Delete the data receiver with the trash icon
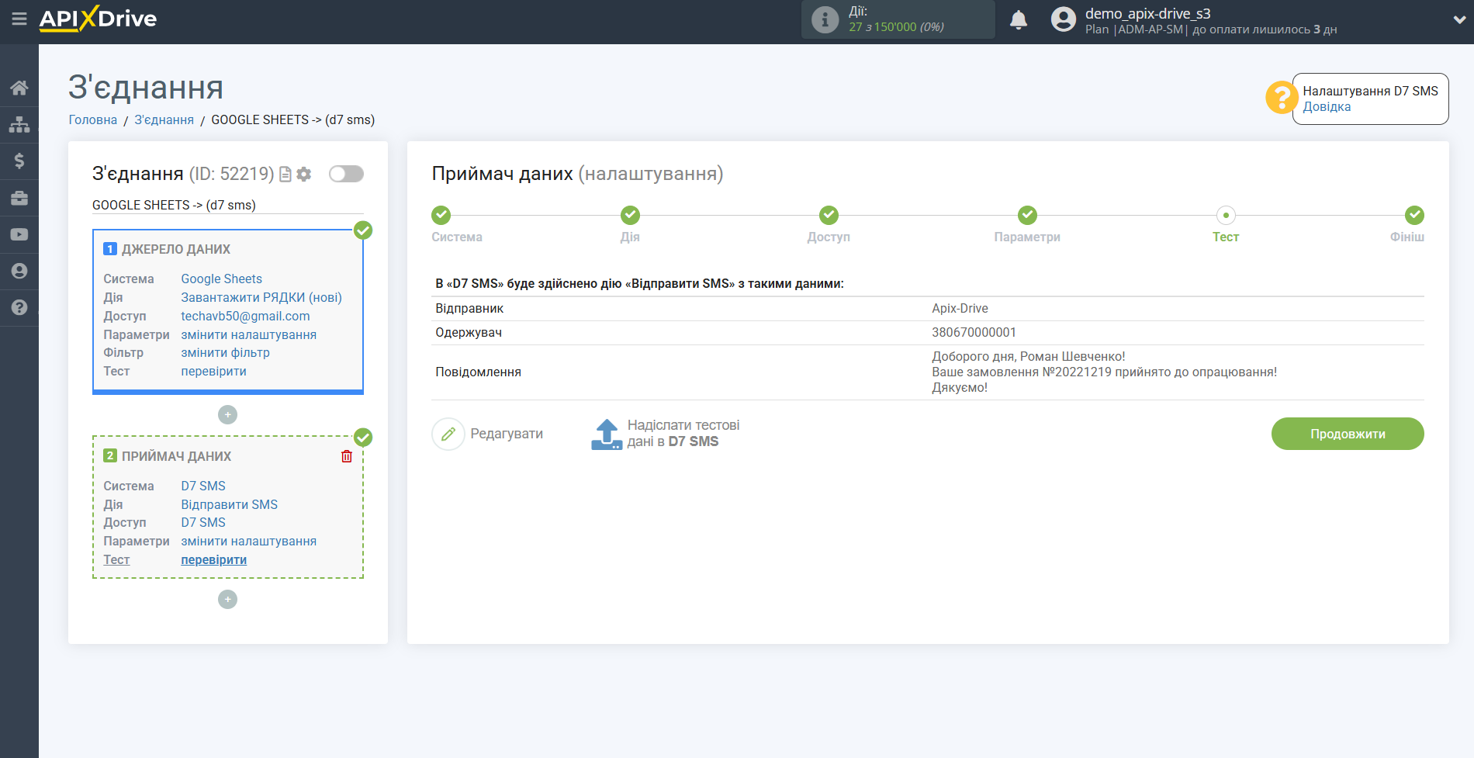 coord(347,456)
